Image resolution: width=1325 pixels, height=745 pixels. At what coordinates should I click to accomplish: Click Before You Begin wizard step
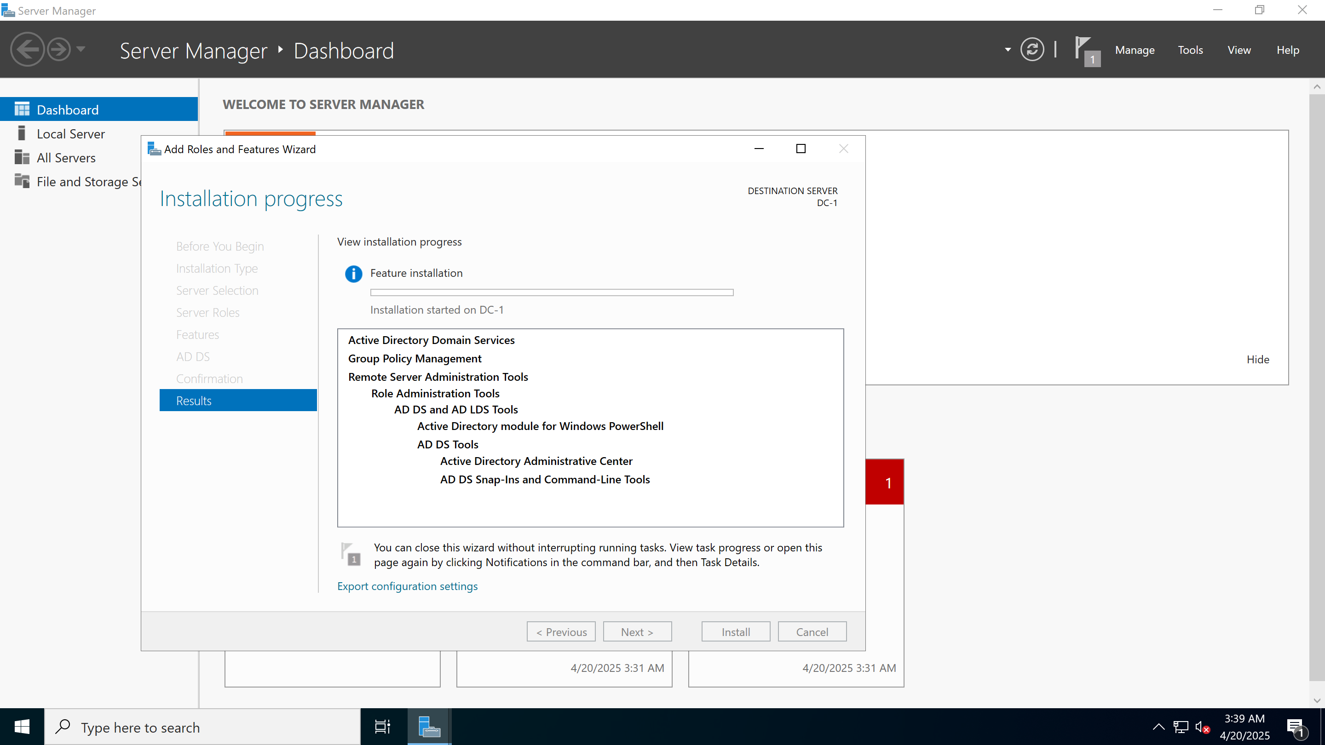219,246
